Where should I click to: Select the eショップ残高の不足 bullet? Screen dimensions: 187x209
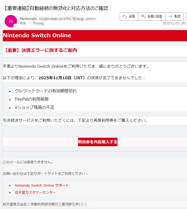pos(35,107)
